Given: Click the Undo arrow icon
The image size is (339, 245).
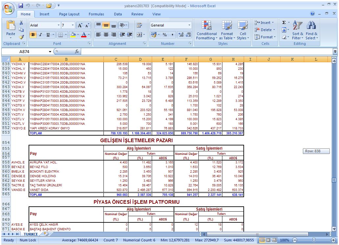Looking at the screenshot, I should point(28,6).
